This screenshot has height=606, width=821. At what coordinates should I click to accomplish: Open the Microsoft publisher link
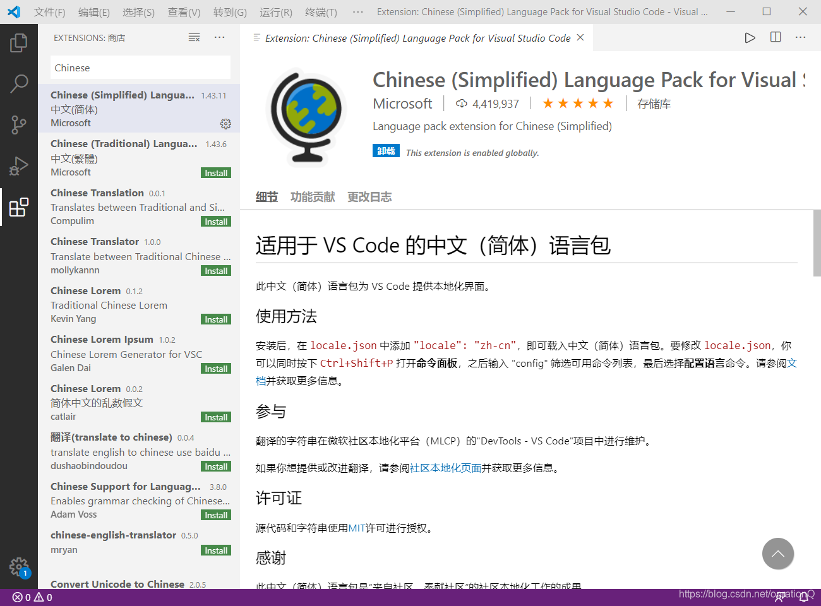tap(402, 104)
